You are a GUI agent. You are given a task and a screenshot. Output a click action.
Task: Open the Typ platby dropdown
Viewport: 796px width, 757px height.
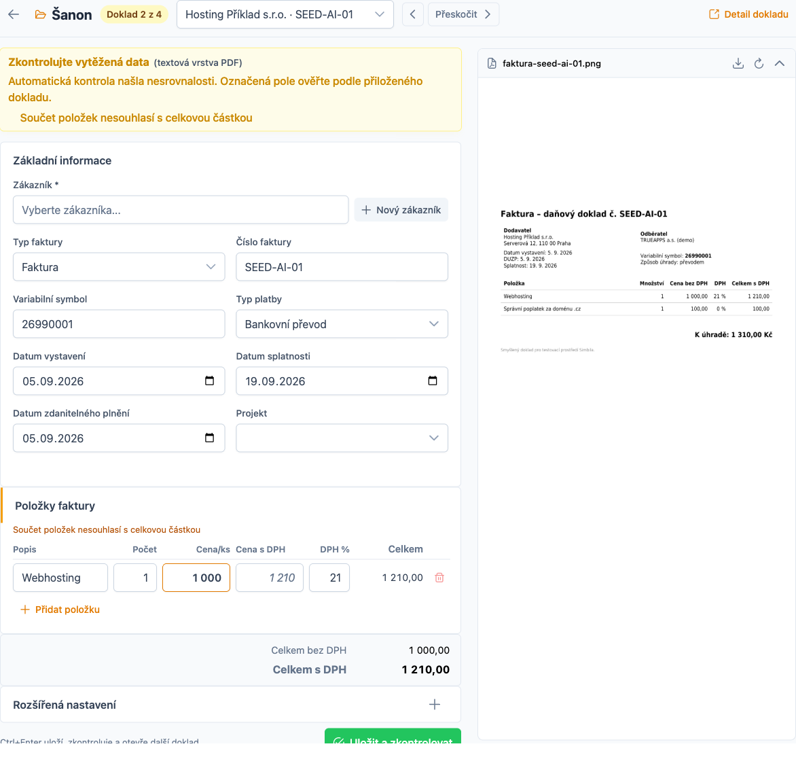(342, 323)
